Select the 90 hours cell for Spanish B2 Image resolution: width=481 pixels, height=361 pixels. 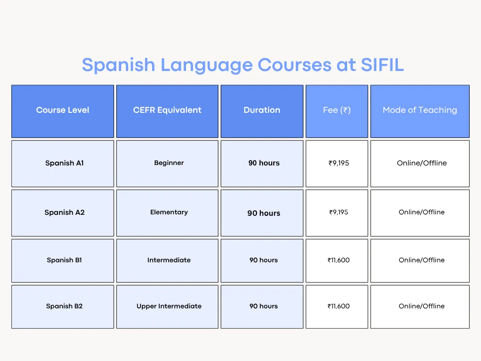pos(264,306)
